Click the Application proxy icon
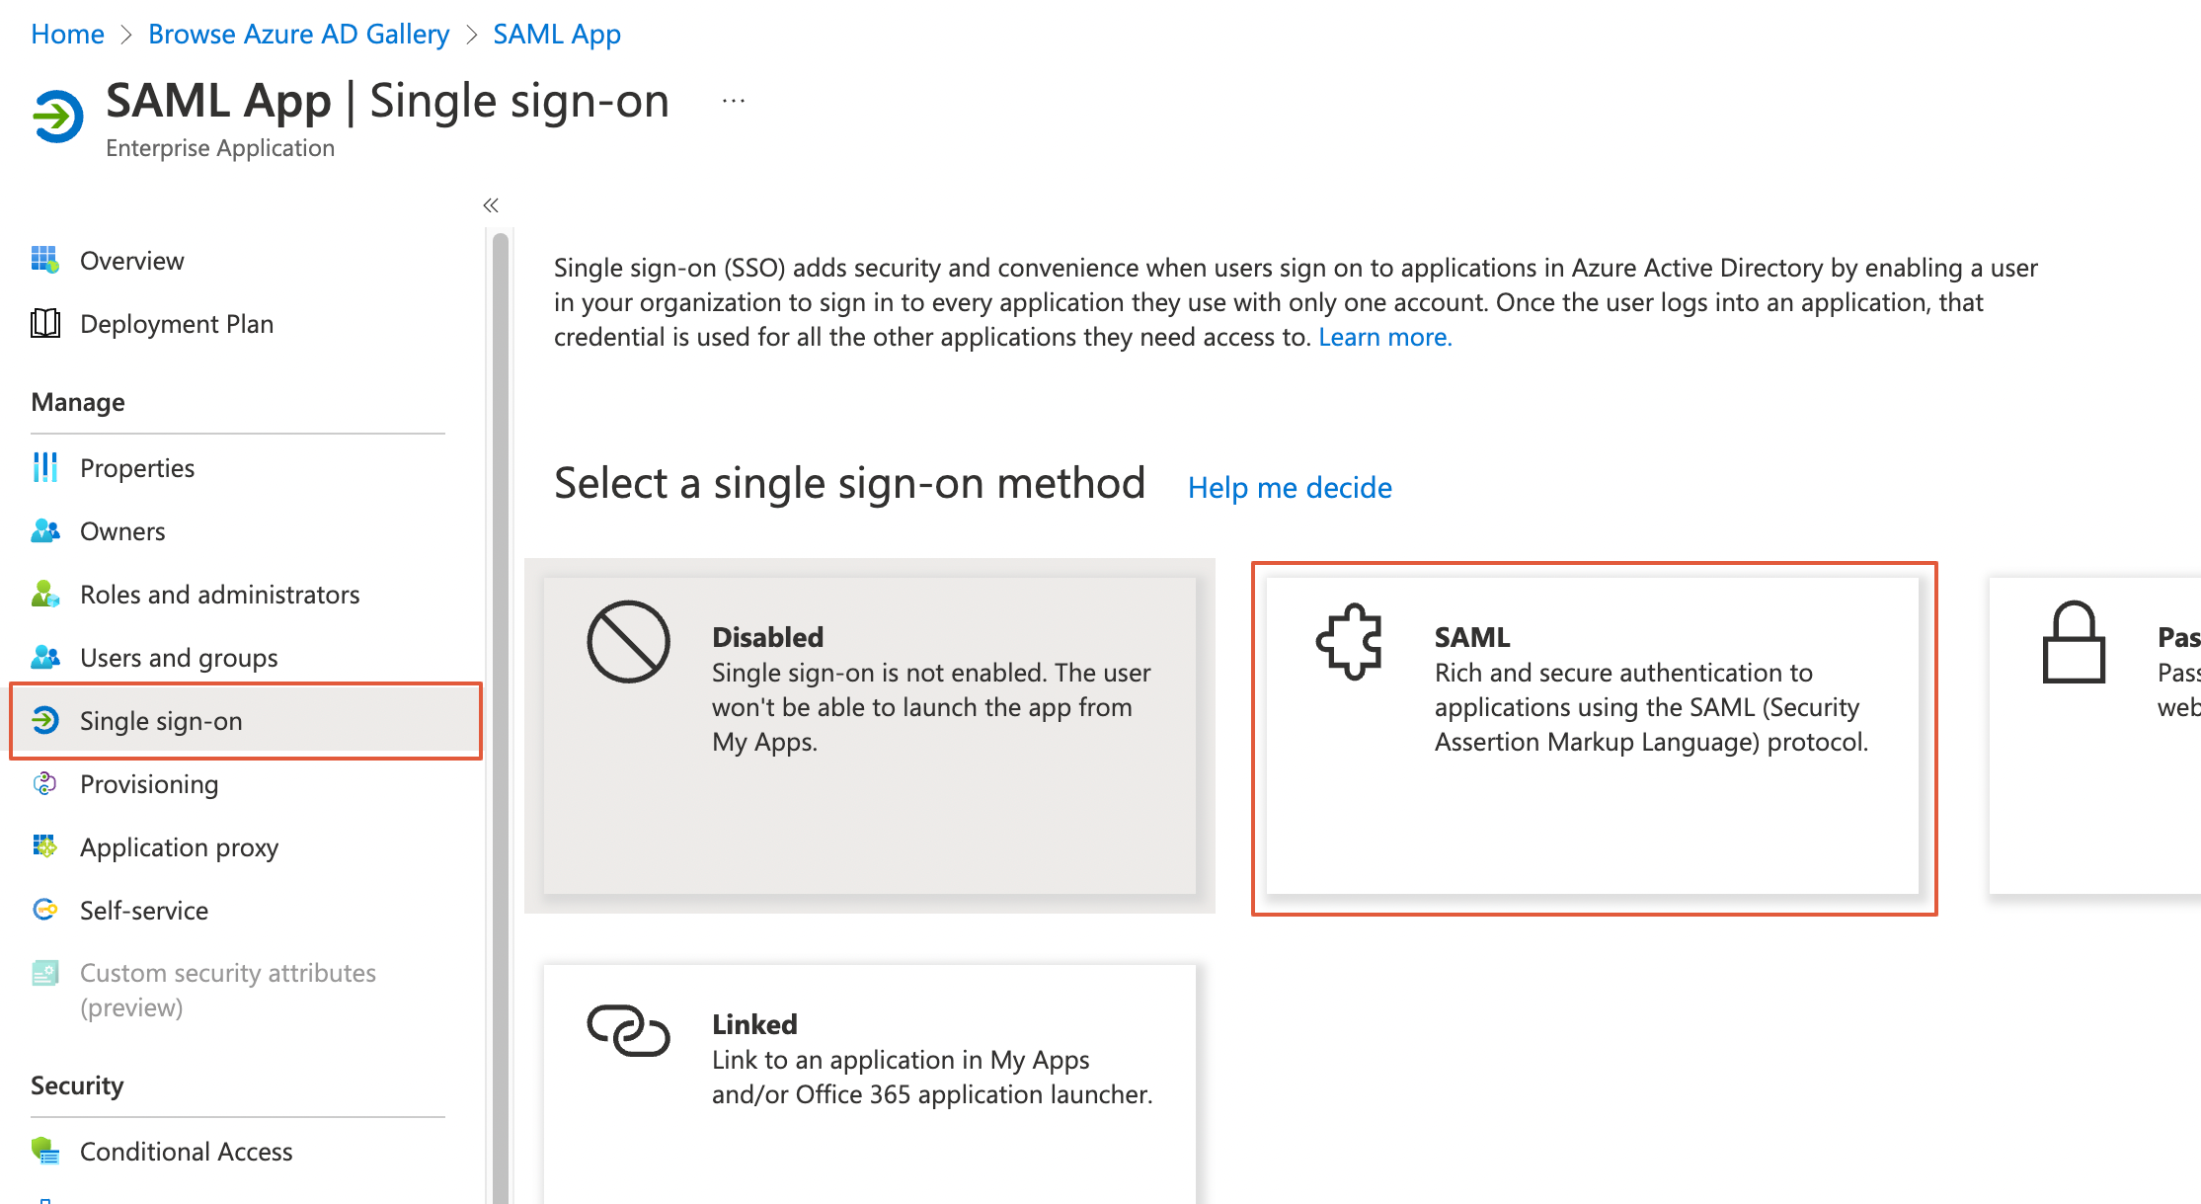 coord(45,846)
